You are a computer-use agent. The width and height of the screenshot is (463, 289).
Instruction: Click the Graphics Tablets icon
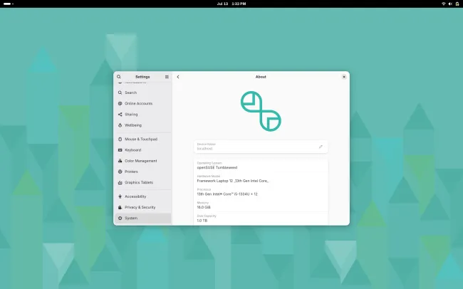pos(120,182)
